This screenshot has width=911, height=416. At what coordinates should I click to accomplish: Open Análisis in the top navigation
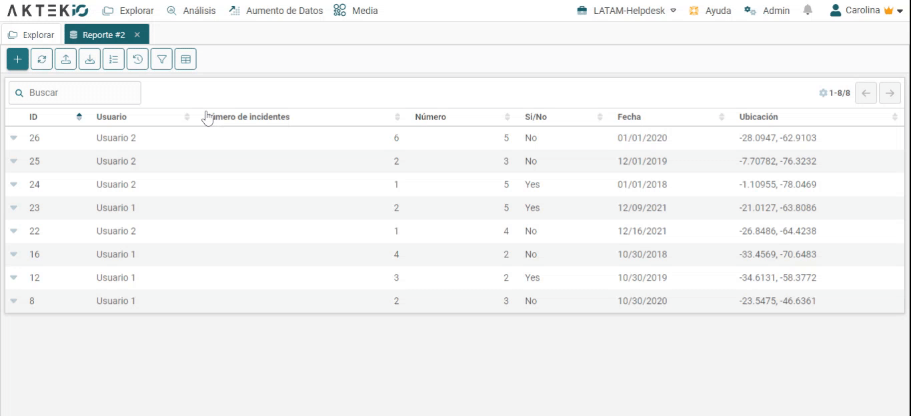point(191,11)
